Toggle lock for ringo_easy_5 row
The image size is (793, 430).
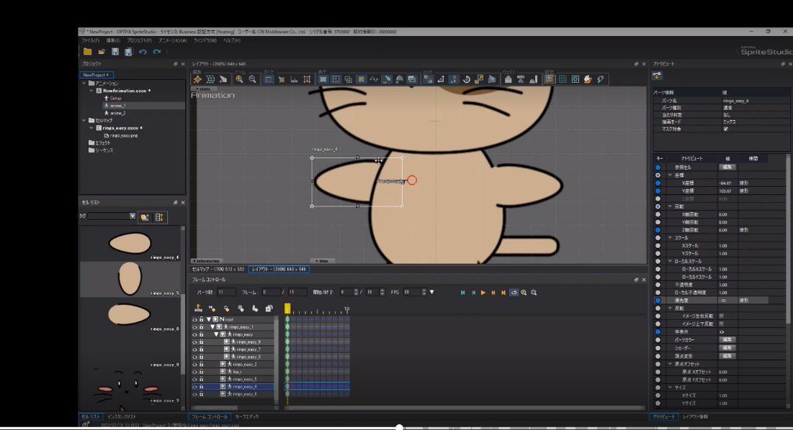(x=201, y=379)
